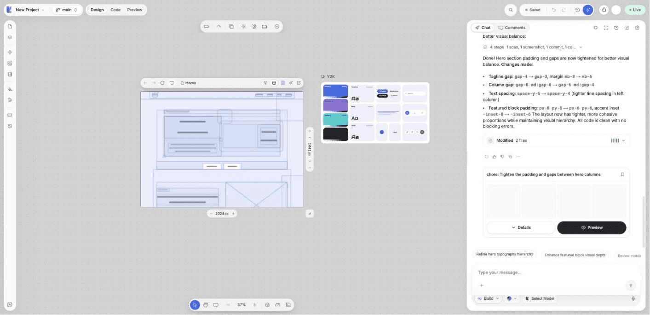Bookmark the chore commit card

coord(622,175)
